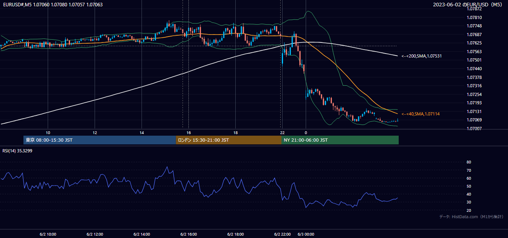The image size is (508, 238).
Task: Click price axis value 1.07069
Action: (474, 120)
